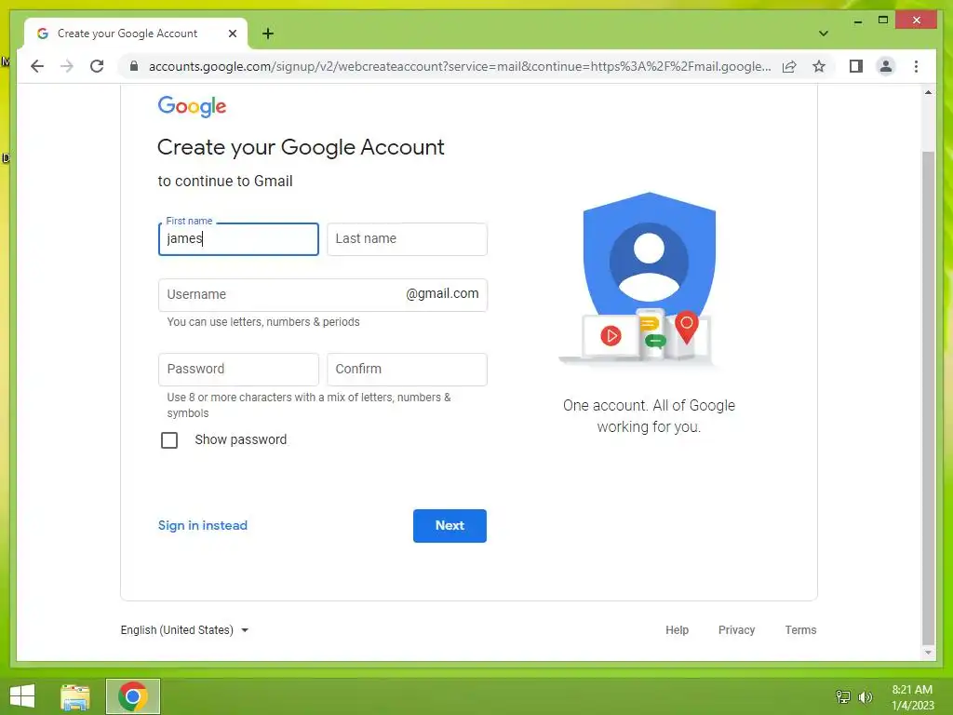This screenshot has width=953, height=715.
Task: Click the page vertical scrollbar thumb
Action: [928, 398]
